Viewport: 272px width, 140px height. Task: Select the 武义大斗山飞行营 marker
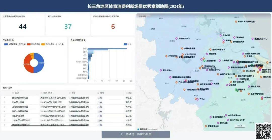[x=228, y=120]
